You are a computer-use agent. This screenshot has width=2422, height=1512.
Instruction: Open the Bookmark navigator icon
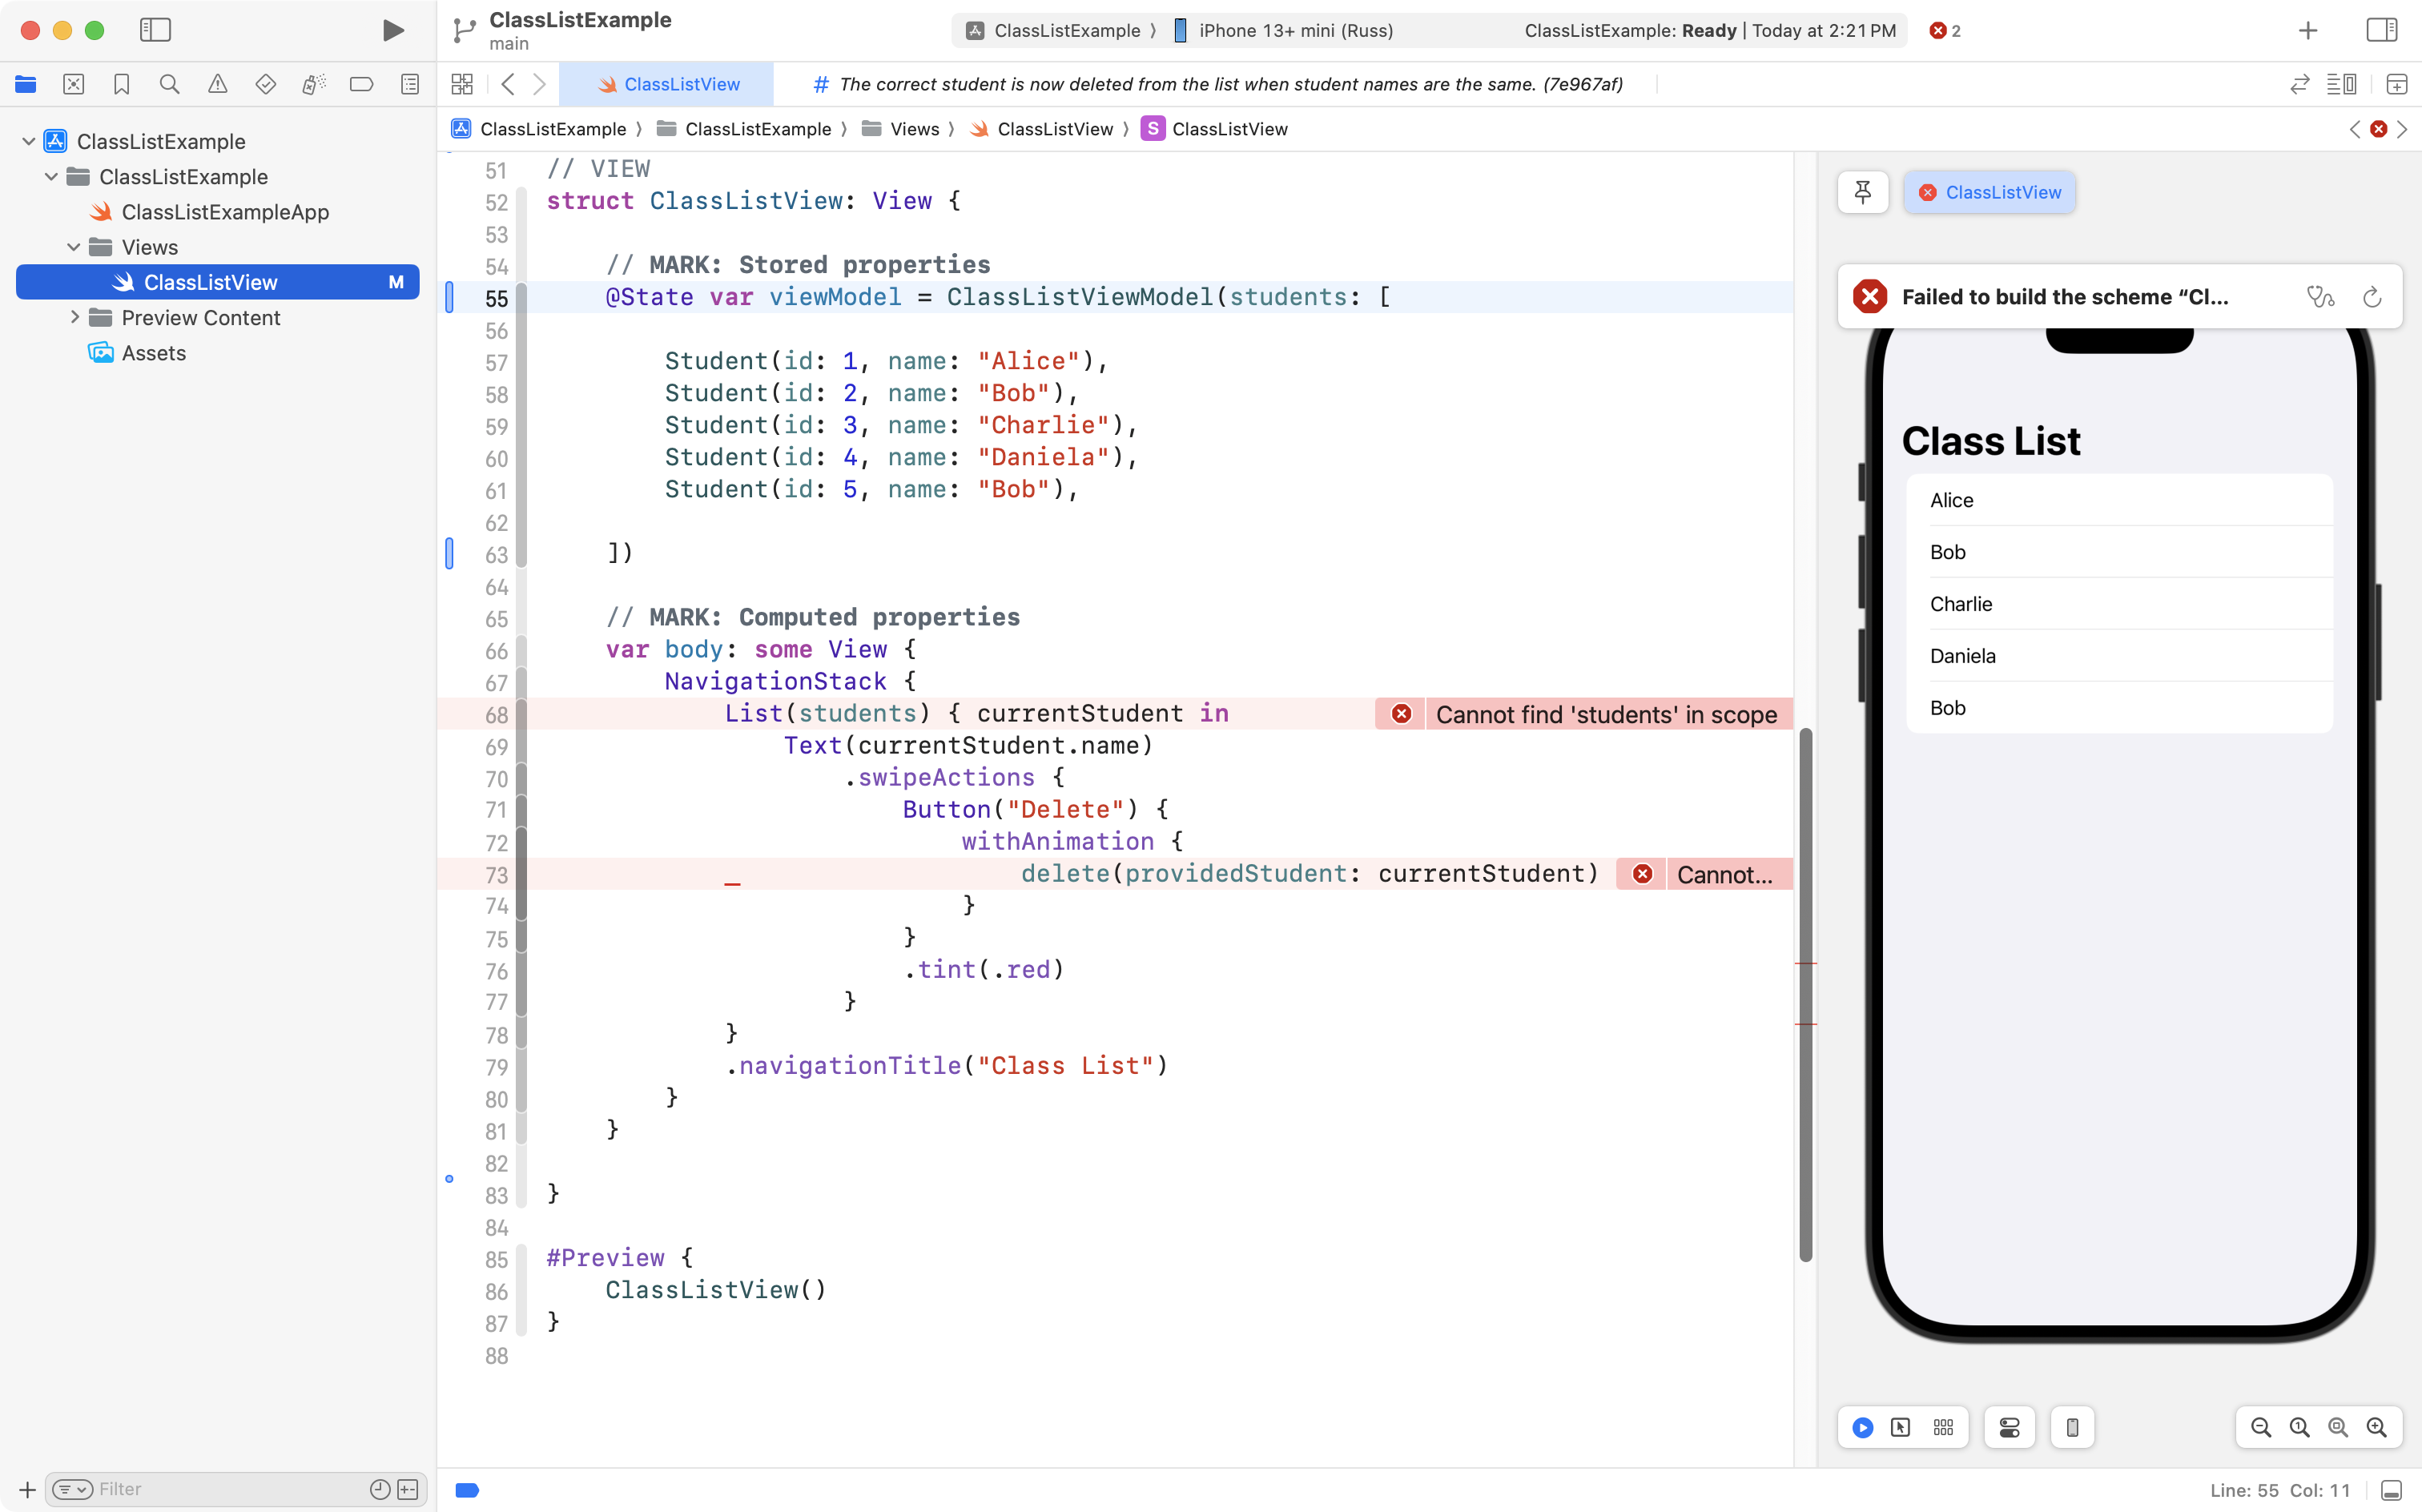pyautogui.click(x=121, y=85)
